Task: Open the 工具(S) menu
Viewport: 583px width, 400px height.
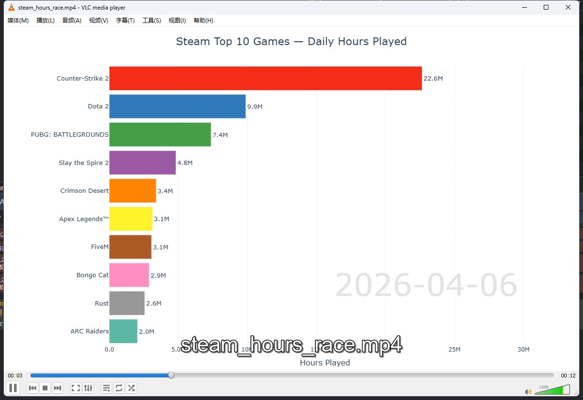Action: pyautogui.click(x=152, y=21)
